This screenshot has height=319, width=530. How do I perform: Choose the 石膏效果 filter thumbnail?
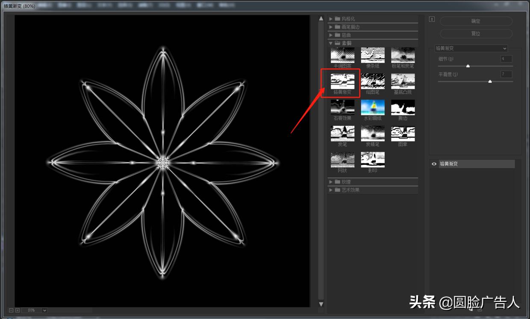[x=342, y=108]
